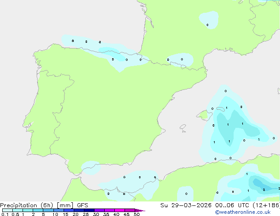Click the 0.1–0.5 mm legend color swatch
Viewport: 280px width, 216px height.
(x=8, y=210)
